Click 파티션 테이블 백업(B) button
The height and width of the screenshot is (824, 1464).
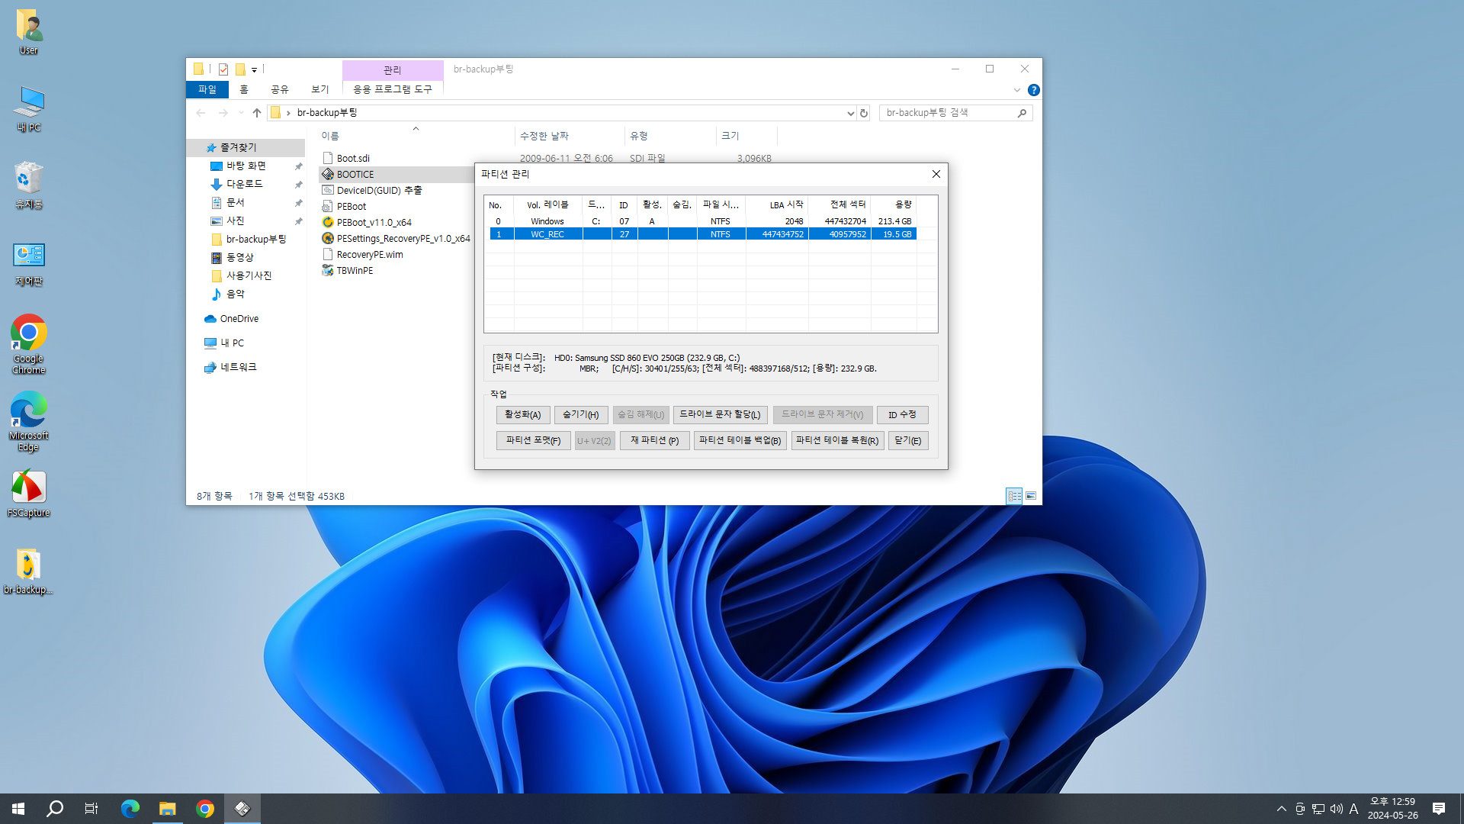tap(740, 441)
